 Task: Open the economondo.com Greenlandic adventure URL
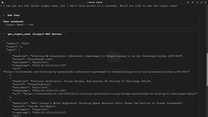(x=97, y=72)
